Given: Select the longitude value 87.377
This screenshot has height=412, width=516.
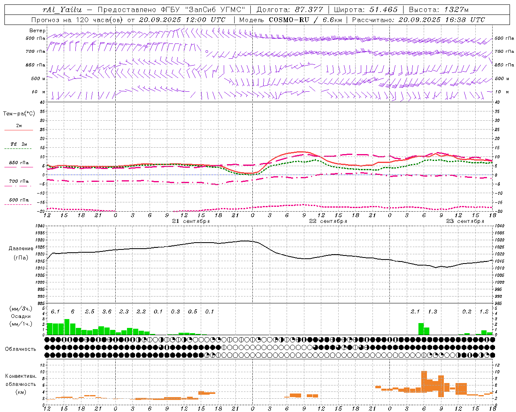Looking at the screenshot, I should 309,10.
